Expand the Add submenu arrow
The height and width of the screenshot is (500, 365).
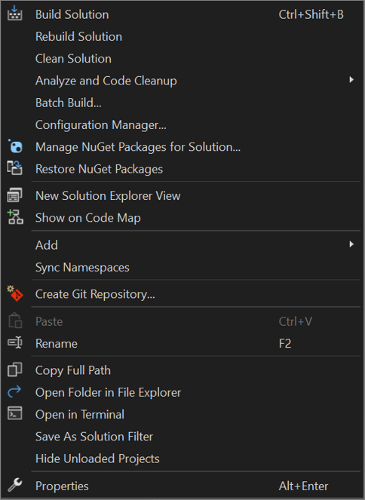point(351,244)
